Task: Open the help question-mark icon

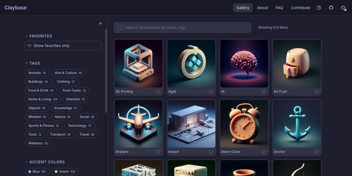Action: click(319, 8)
